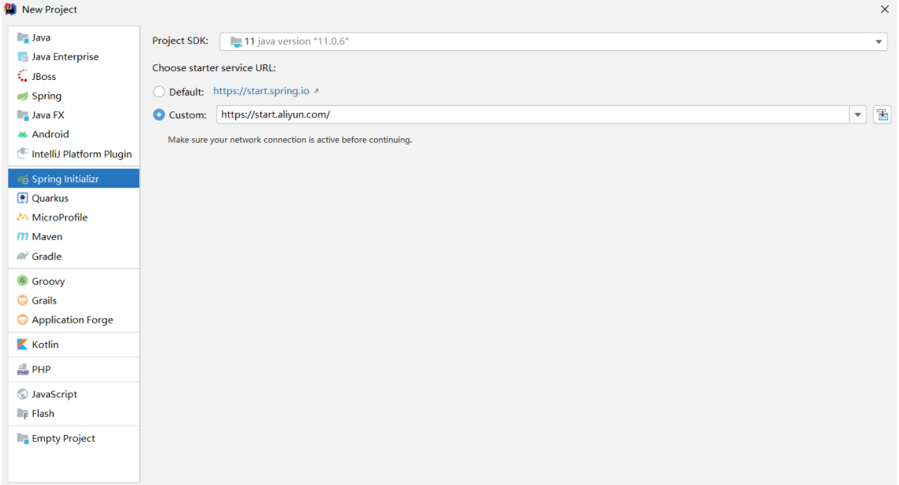
Task: Select Java in the project list
Action: pos(73,37)
